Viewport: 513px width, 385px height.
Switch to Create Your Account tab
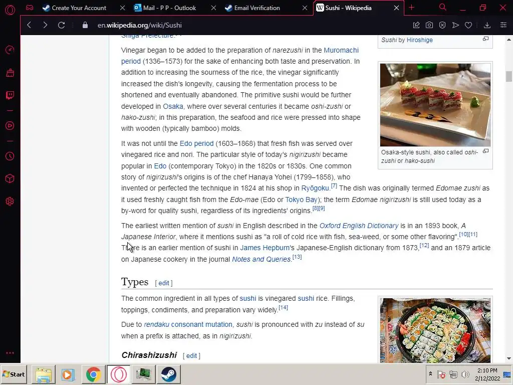point(79,8)
